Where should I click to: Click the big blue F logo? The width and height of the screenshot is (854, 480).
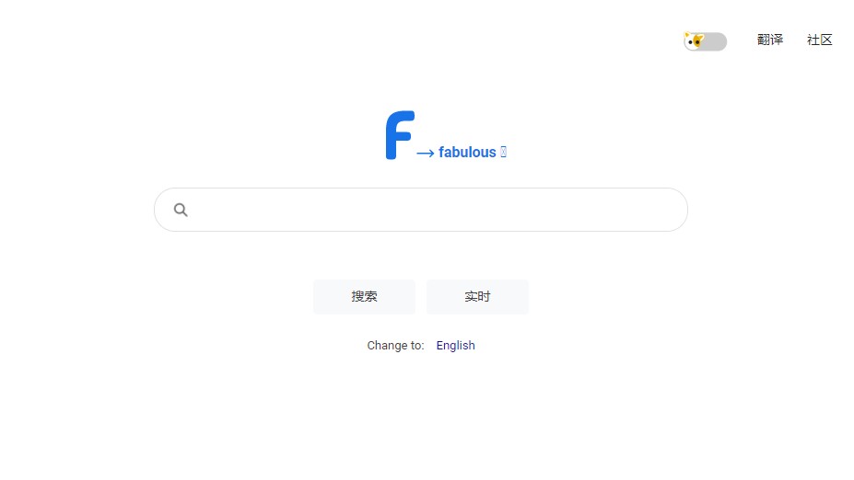coord(398,135)
